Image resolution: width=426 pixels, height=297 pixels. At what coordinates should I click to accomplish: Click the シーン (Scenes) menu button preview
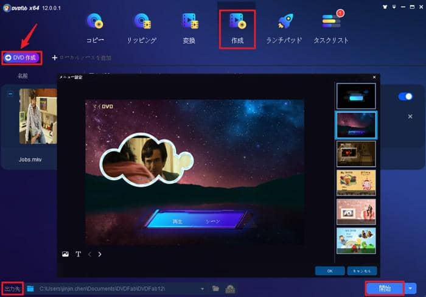point(212,222)
